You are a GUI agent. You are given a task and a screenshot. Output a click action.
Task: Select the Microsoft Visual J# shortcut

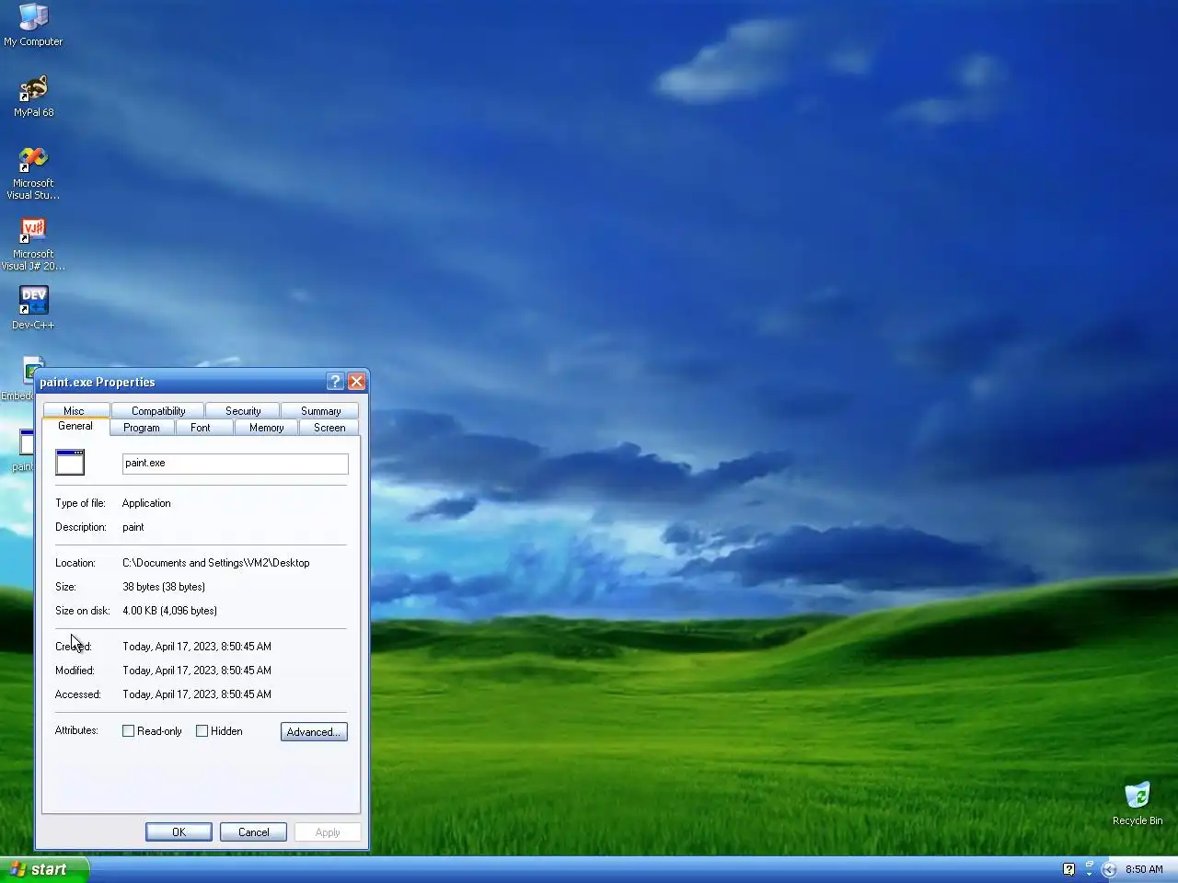point(33,244)
